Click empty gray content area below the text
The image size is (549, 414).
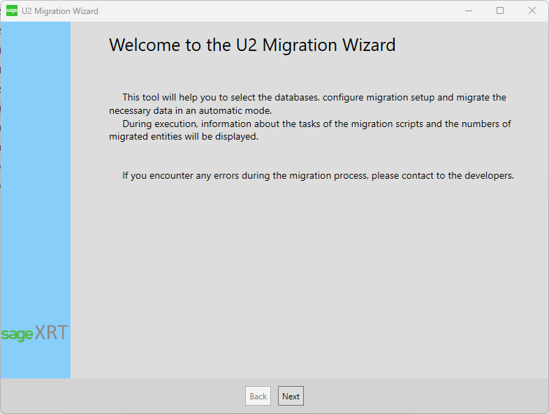[307, 279]
